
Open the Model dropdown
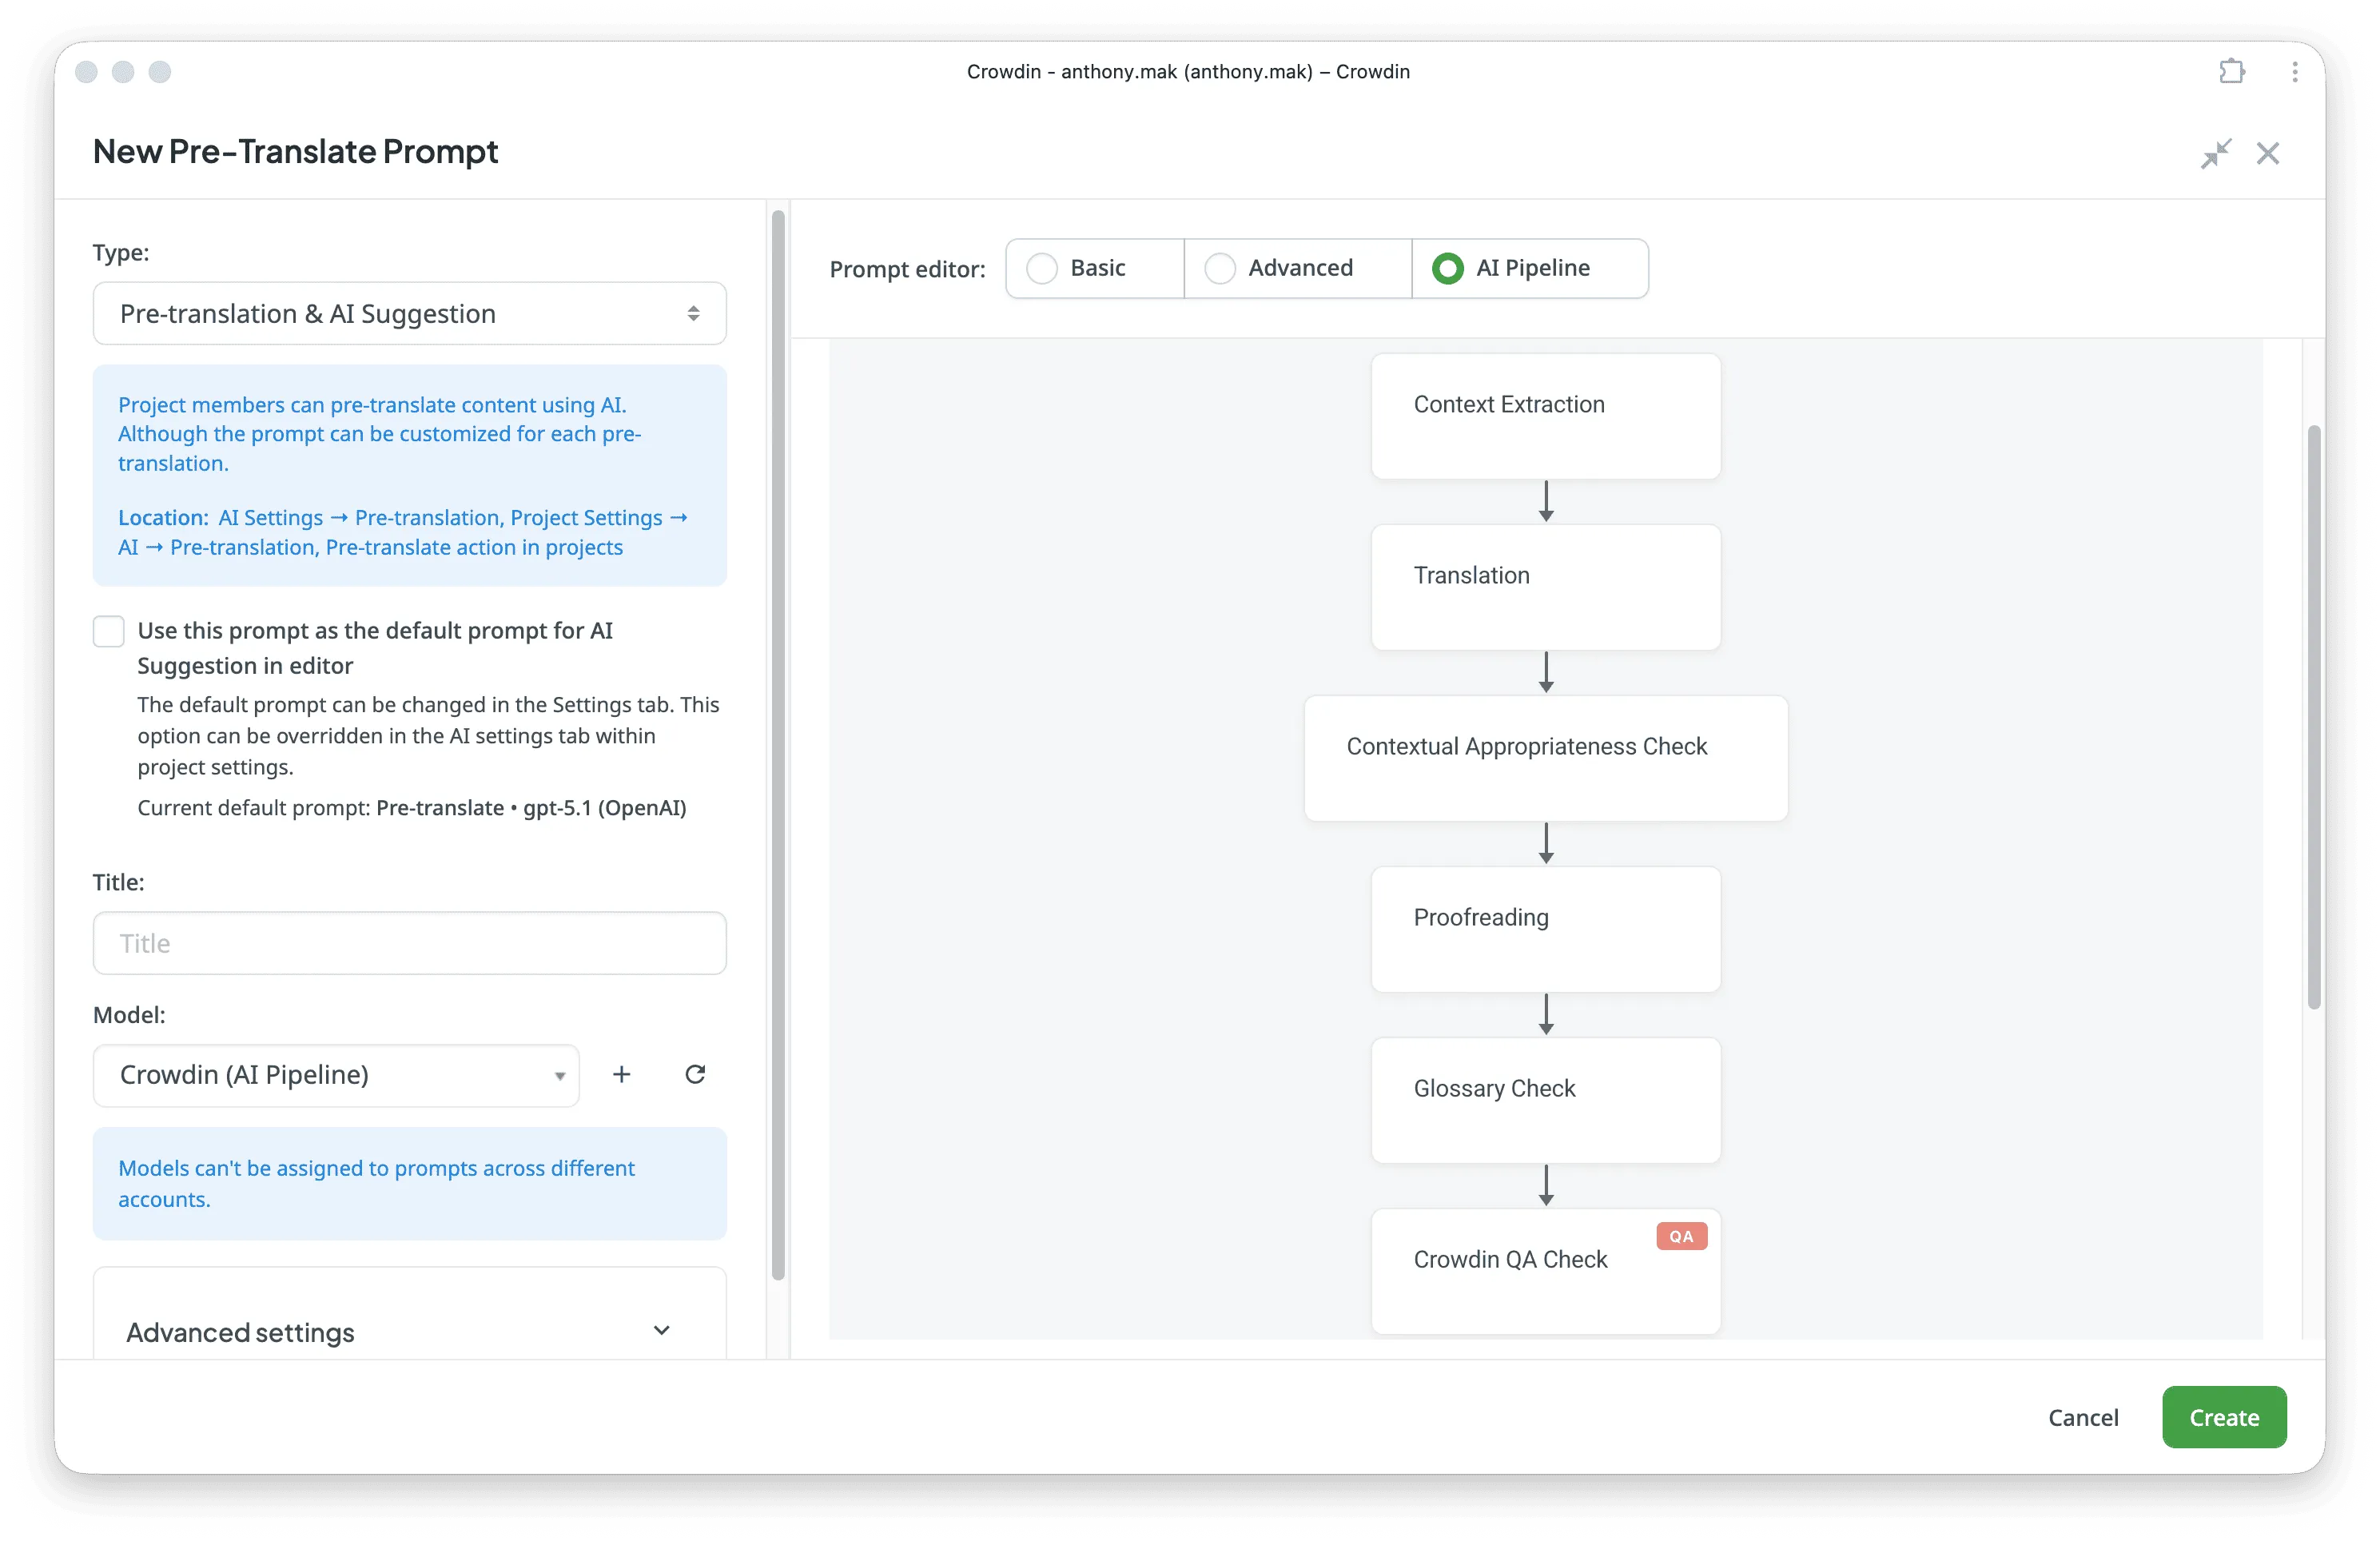pyautogui.click(x=335, y=1075)
